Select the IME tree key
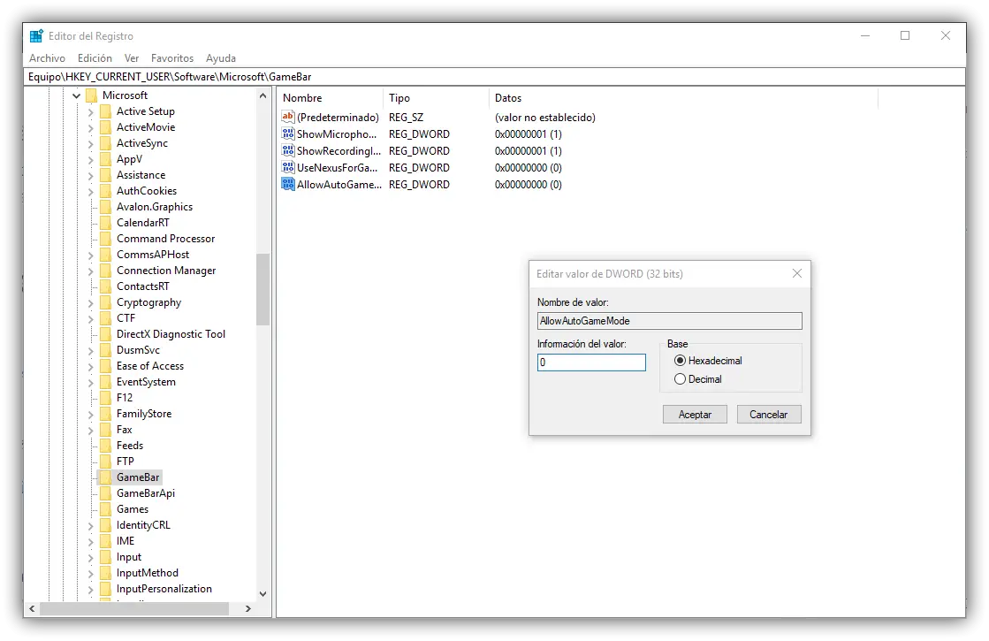Image resolution: width=989 pixels, height=641 pixels. (126, 541)
